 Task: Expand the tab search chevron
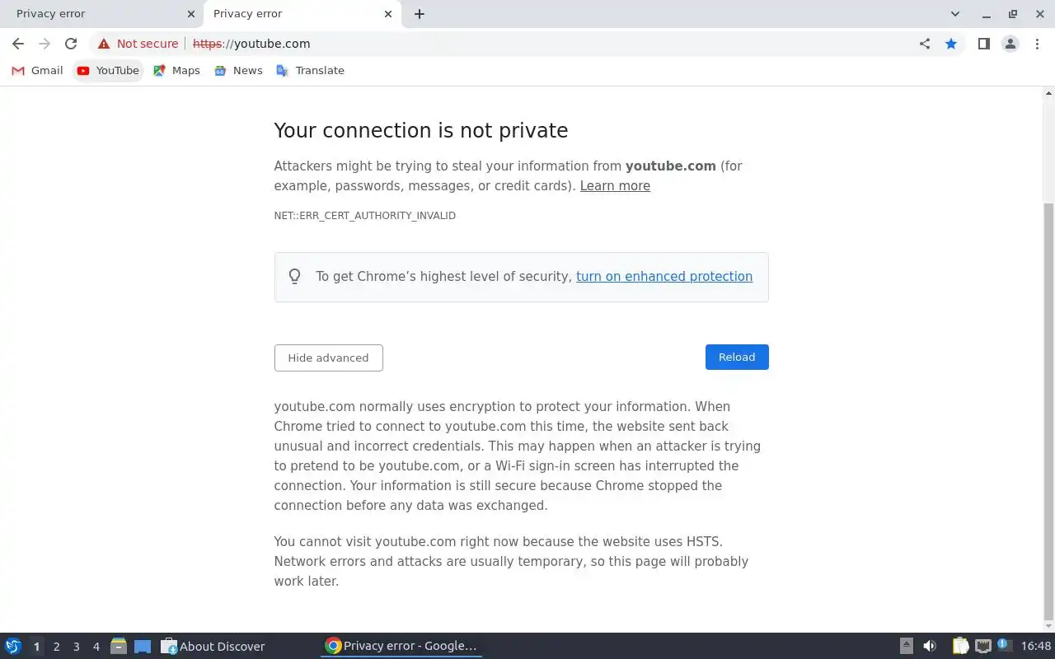[955, 14]
